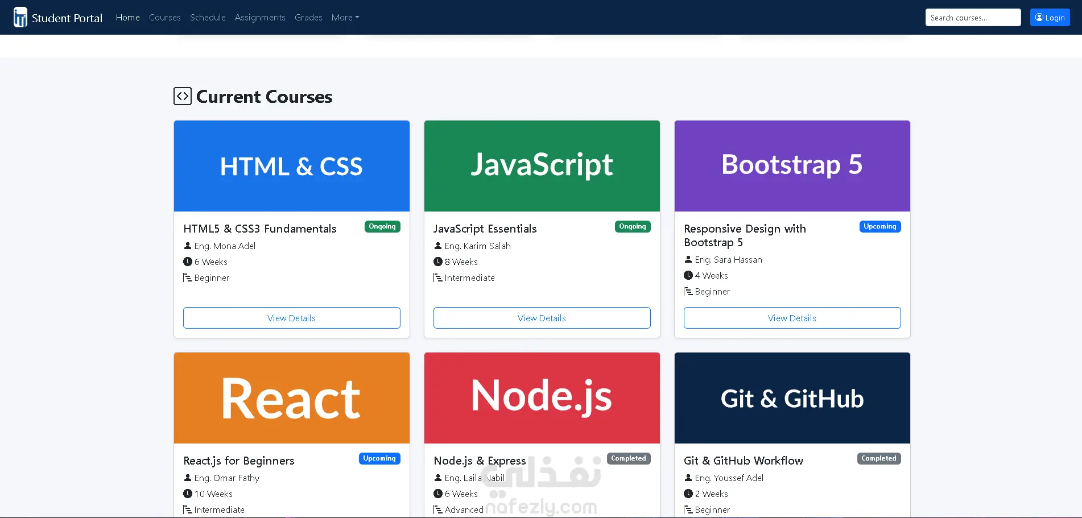View Details for Responsive Design with Bootstrap 5

pos(792,318)
